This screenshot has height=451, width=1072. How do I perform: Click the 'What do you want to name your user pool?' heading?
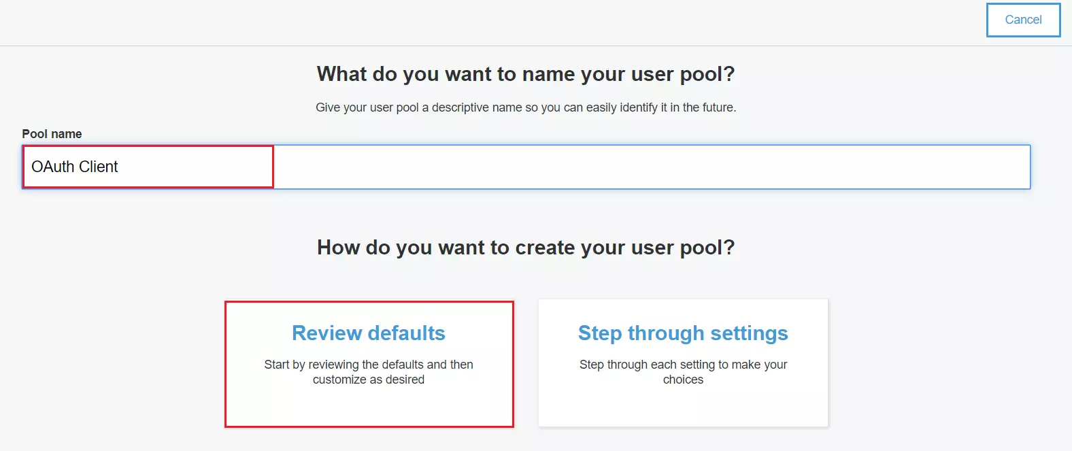[526, 73]
